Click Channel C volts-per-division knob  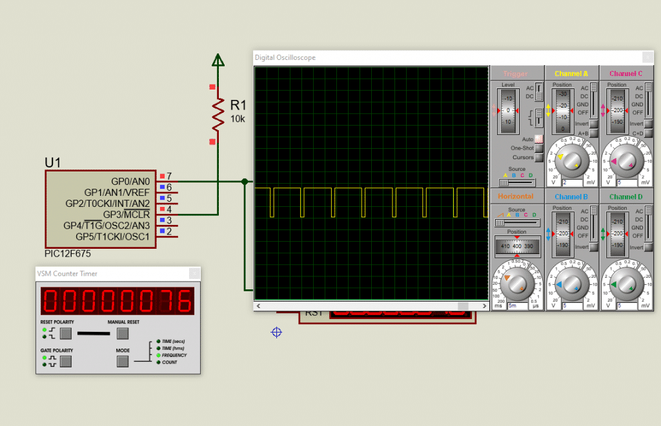[x=626, y=160]
